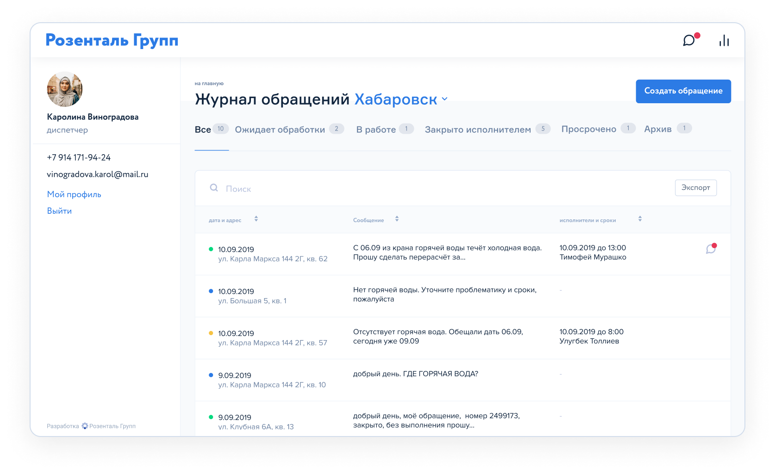This screenshot has height=474, width=775.
Task: Open the Ожидает обработки tab
Action: pos(279,129)
